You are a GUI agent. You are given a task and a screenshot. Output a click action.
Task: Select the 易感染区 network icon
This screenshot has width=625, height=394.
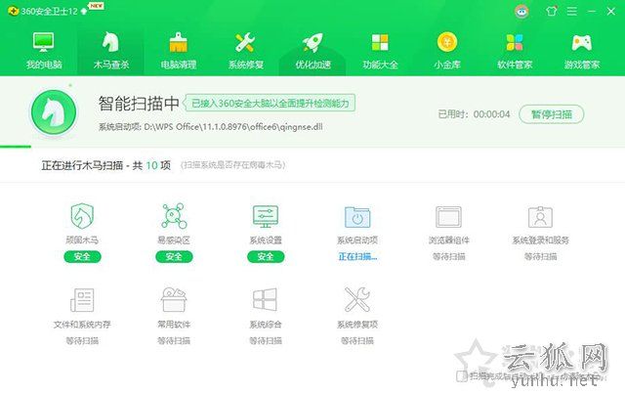tap(174, 215)
